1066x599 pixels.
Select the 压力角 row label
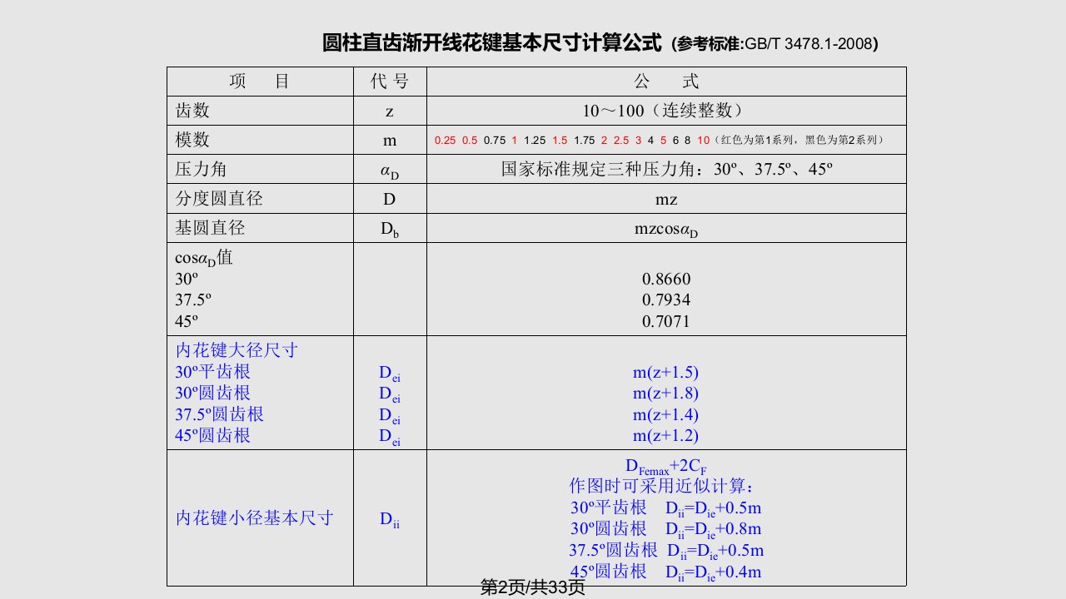point(201,170)
